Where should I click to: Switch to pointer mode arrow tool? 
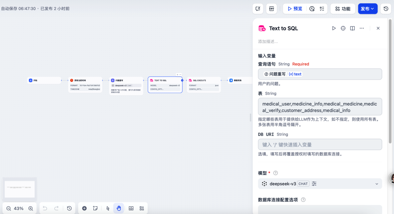coord(108,209)
